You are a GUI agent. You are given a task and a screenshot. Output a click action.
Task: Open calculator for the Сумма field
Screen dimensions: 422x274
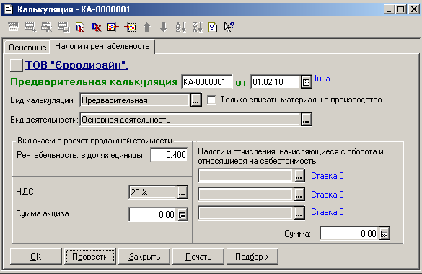pos(384,234)
